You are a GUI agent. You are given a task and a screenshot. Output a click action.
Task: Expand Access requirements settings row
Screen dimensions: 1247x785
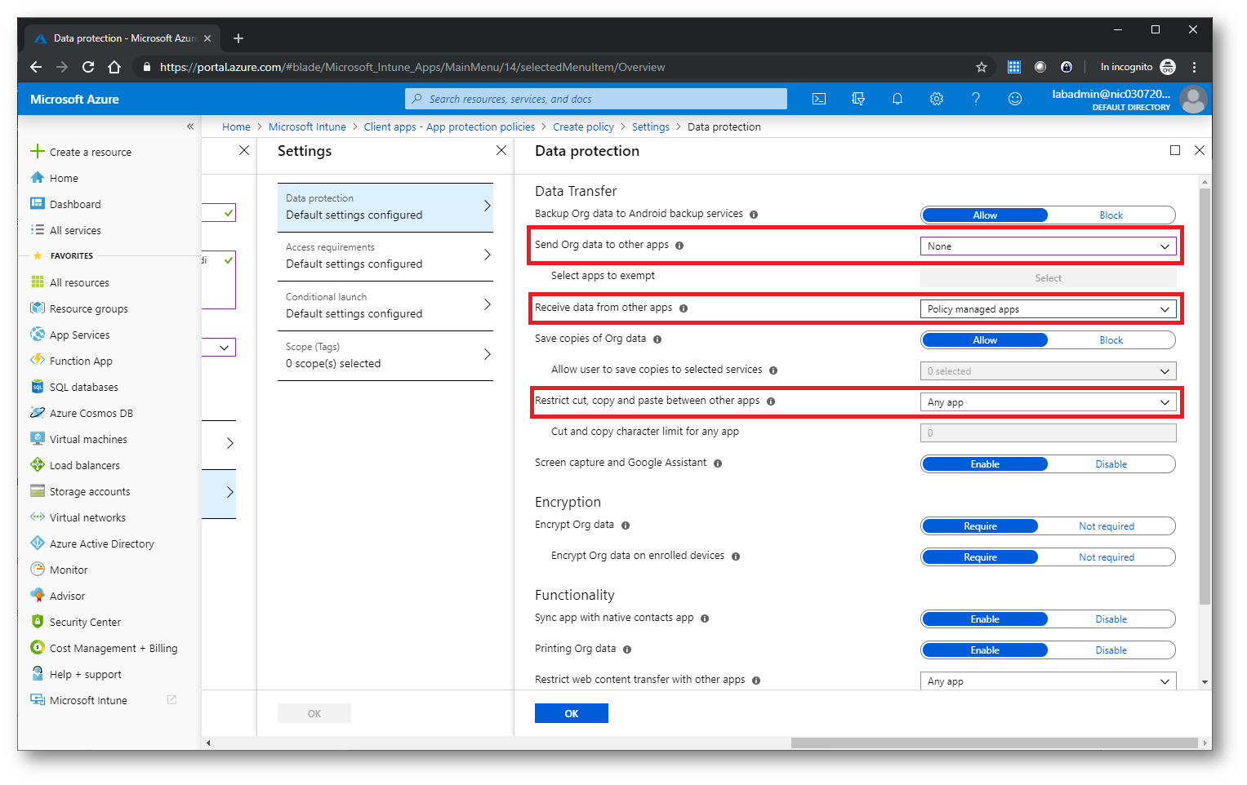[385, 256]
